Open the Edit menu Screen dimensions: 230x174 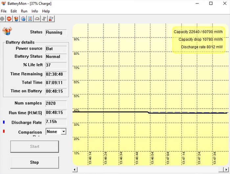(x=14, y=11)
